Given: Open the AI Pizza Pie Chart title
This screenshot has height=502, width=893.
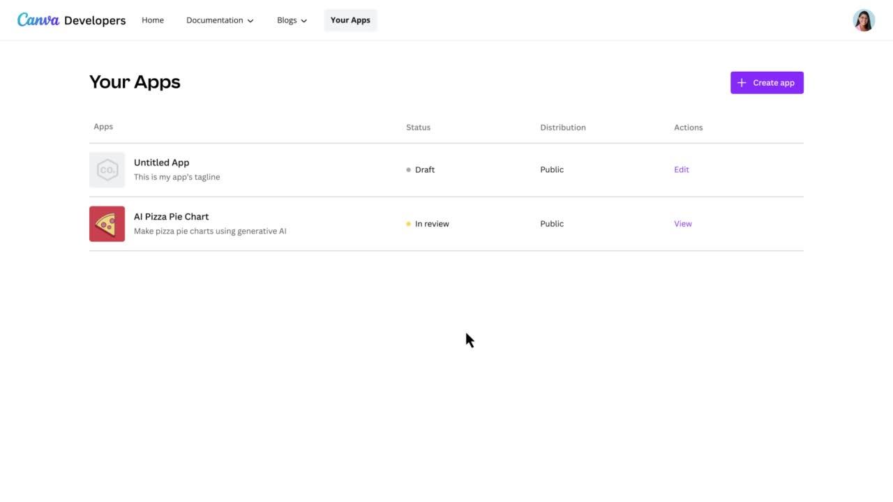Looking at the screenshot, I should point(171,217).
